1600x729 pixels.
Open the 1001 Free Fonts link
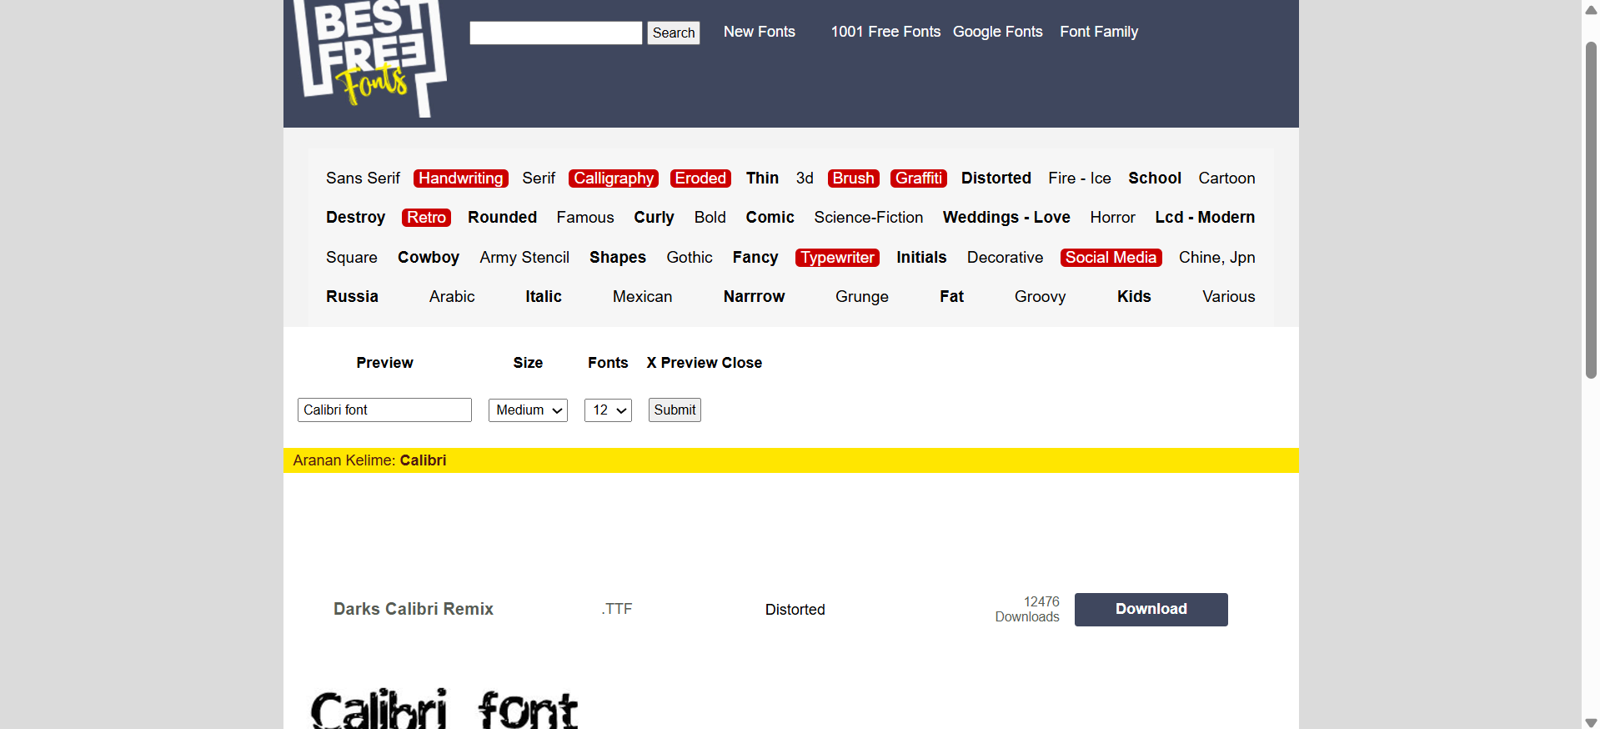tap(885, 32)
